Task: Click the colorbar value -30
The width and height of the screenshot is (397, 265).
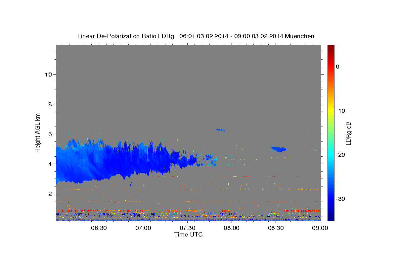Action: click(x=341, y=199)
